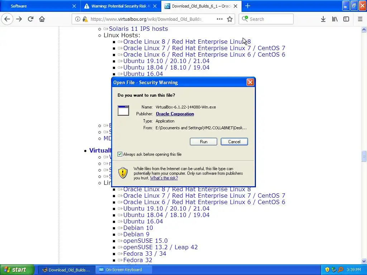The height and width of the screenshot is (275, 367).
Task: Click the application file icon in dialog
Action: pyautogui.click(x=123, y=110)
